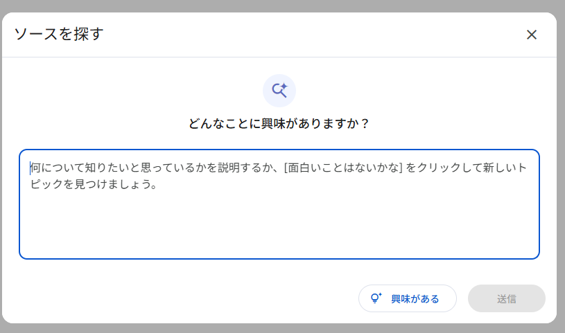This screenshot has height=333, width=565.
Task: Click the ソースを探す dialog title
Action: 59,34
